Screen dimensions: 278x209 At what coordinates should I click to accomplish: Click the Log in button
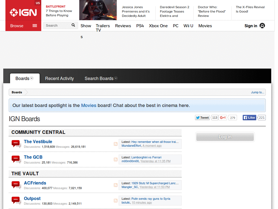225,137
